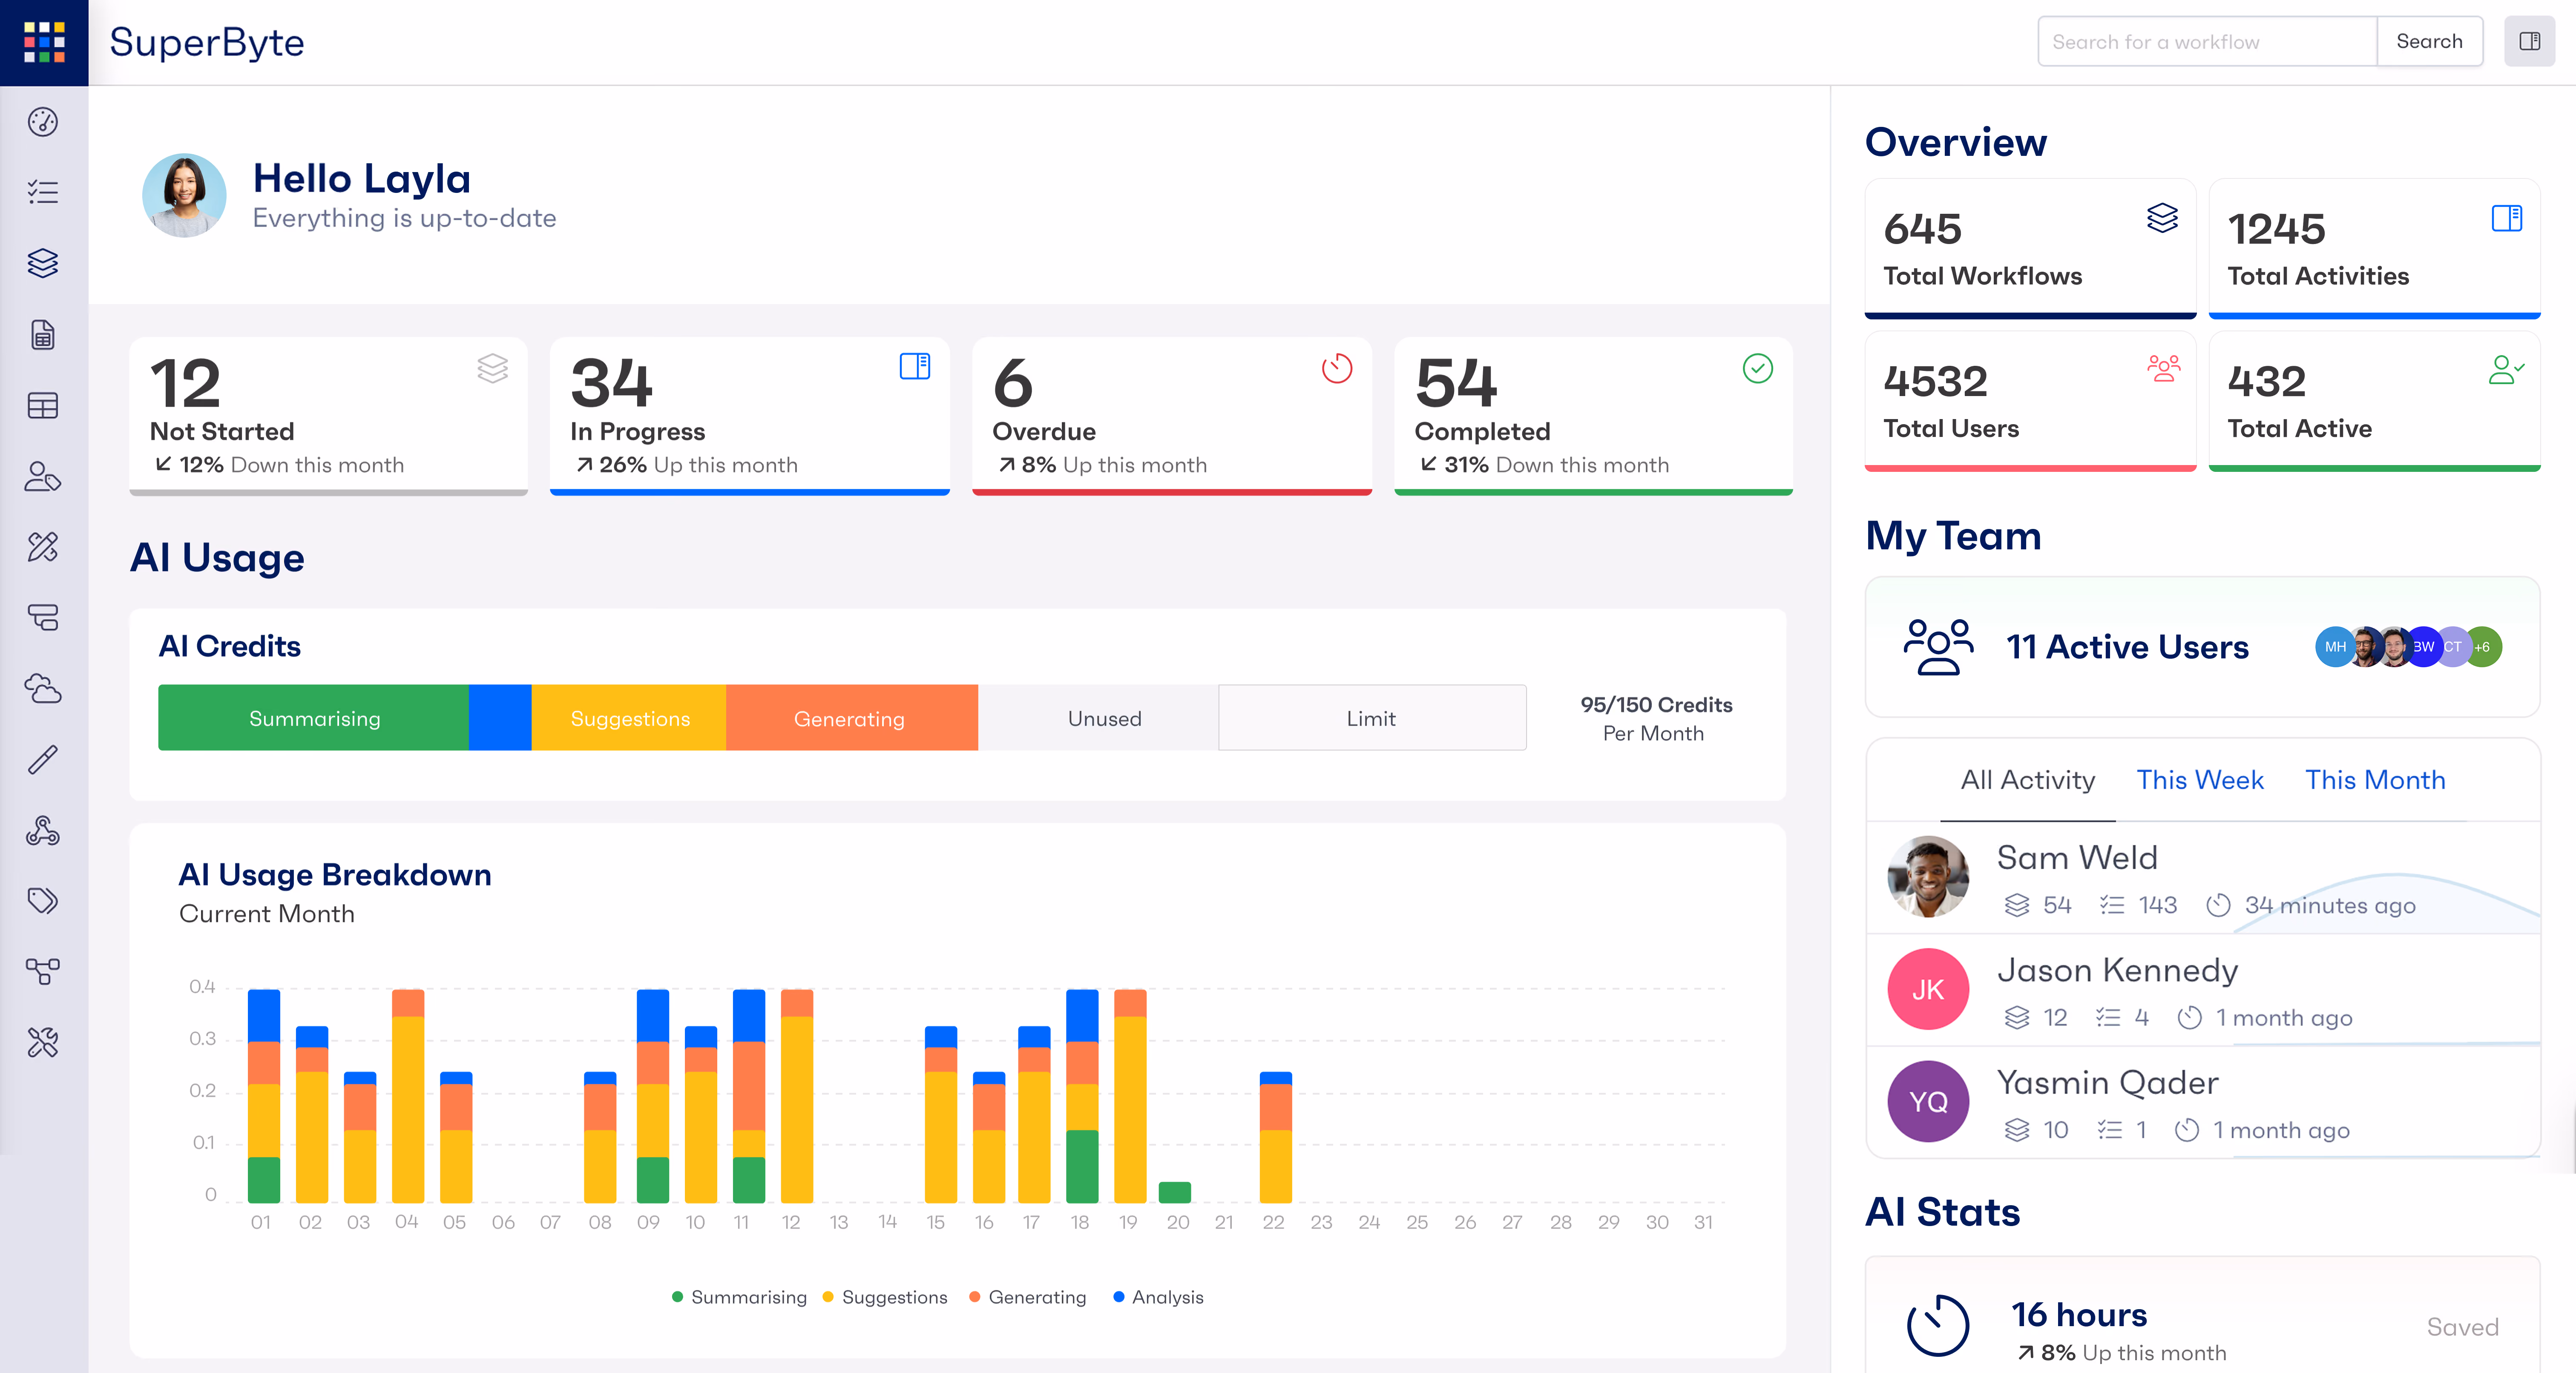Open Yasmin Qader activity row

coord(2203,1102)
